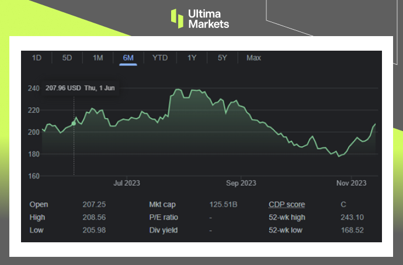This screenshot has height=265, width=403.
Task: Click the highlighted 1 Jun data point
Action: 74,123
